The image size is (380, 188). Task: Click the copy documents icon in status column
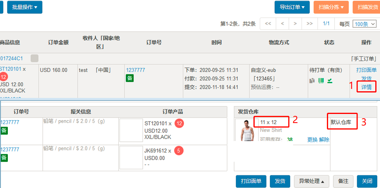coord(312,81)
